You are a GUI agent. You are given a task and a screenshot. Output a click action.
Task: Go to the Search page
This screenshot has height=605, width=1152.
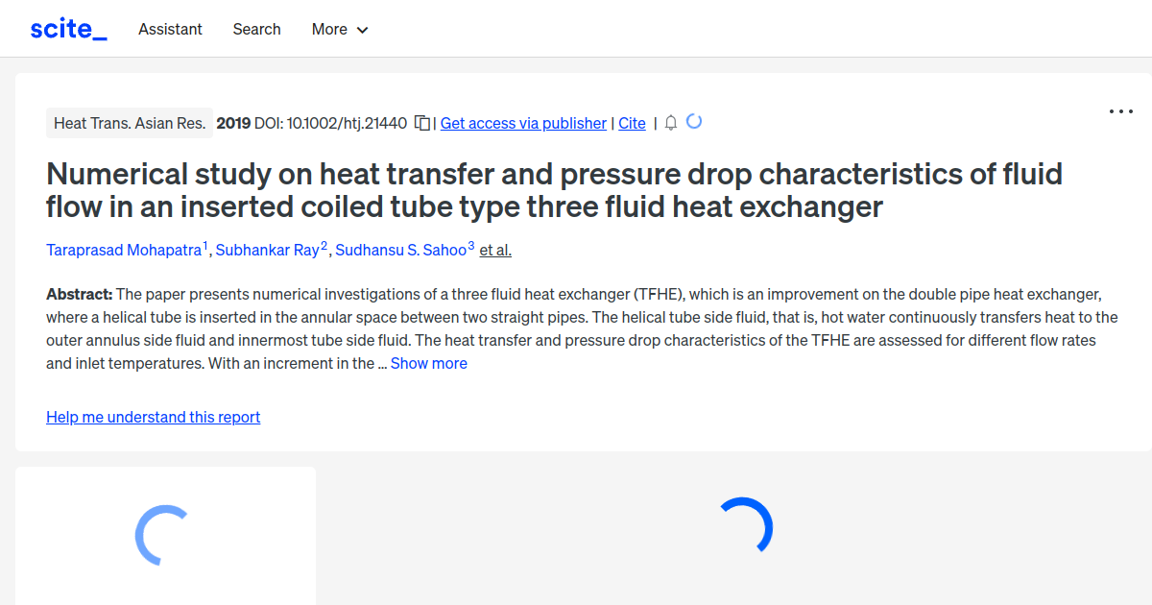(x=256, y=29)
